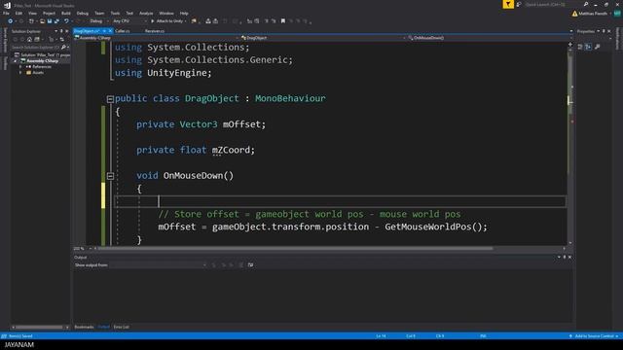
Task: Click the split editor handle above scrollbar
Action: pos(570,45)
